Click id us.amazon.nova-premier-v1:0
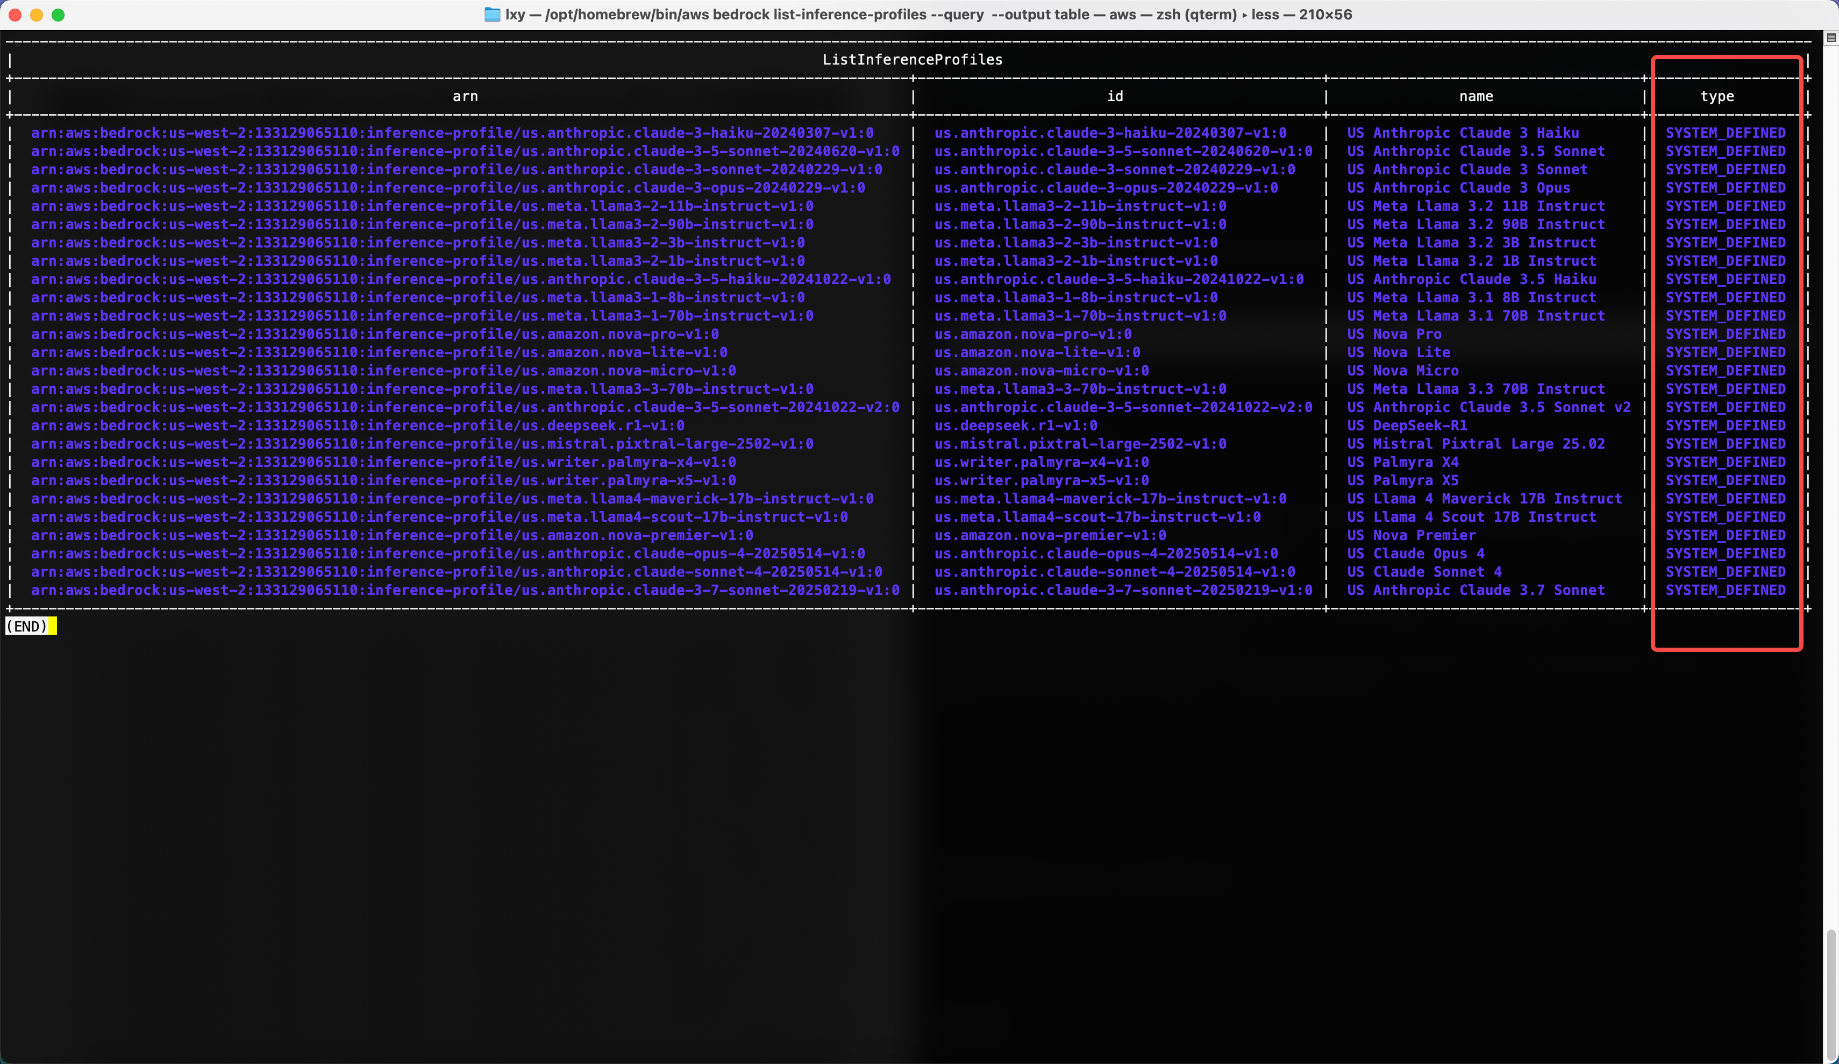The width and height of the screenshot is (1839, 1064). tap(1050, 535)
